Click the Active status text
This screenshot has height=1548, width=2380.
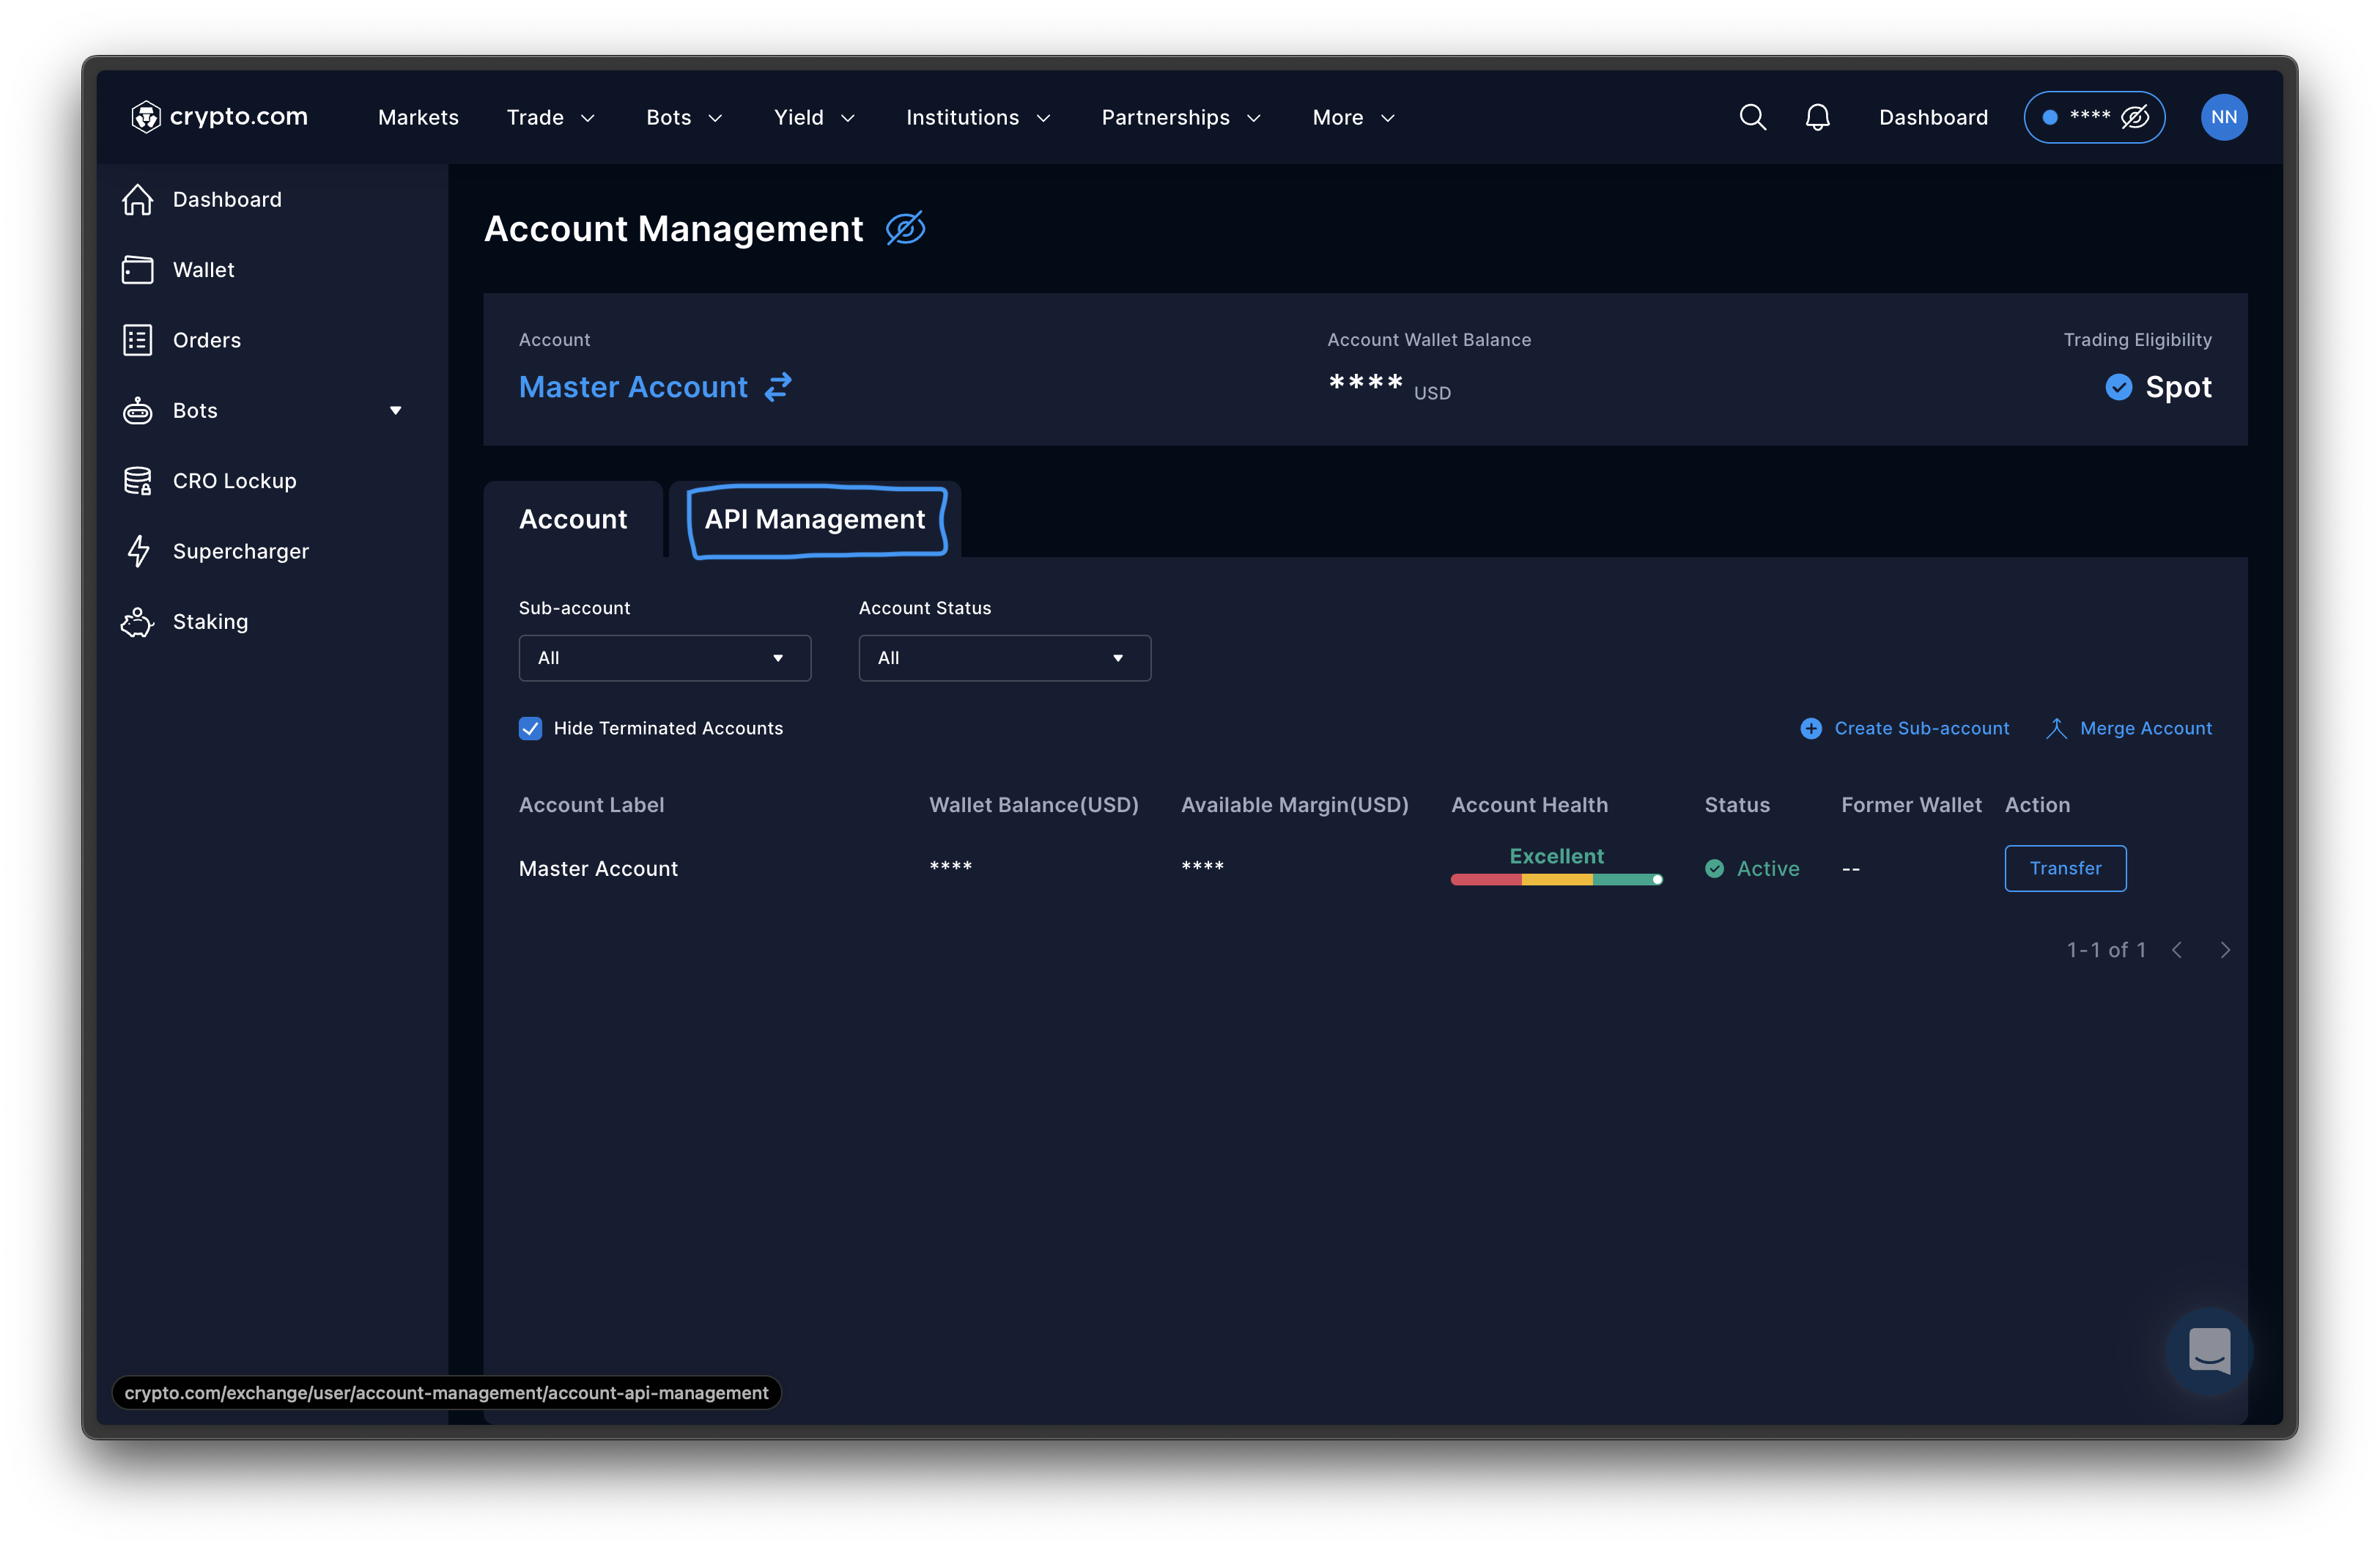(1767, 868)
